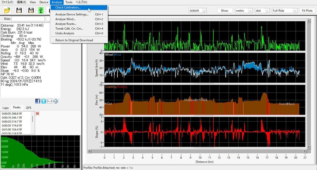Open the 0:00:05 smoothing dropdown

click(x=197, y=11)
